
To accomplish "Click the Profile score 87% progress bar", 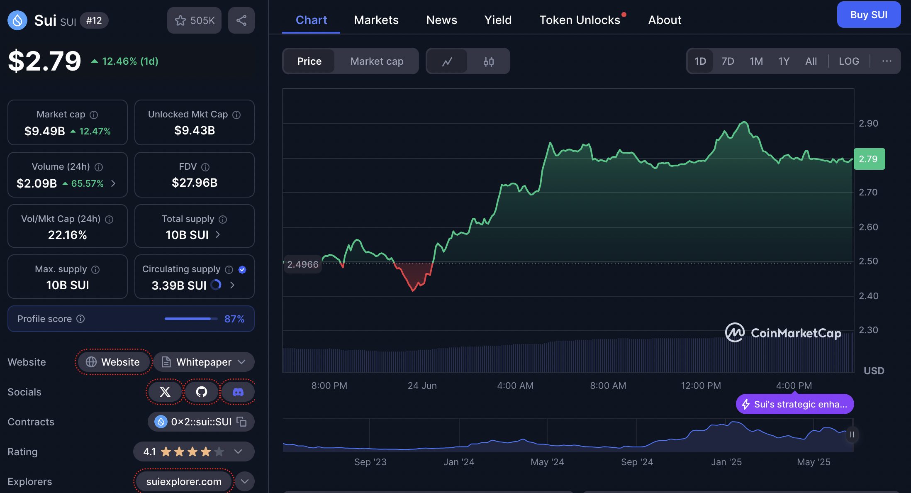I will (x=191, y=319).
